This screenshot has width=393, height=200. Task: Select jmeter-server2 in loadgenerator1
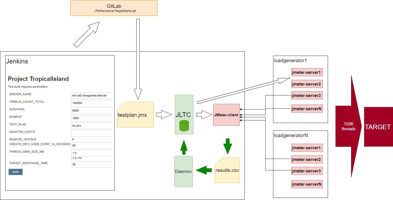[307, 84]
